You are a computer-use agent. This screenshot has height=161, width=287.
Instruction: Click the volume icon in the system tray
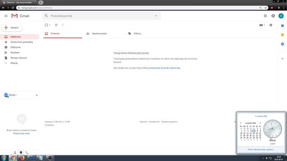pos(267,158)
